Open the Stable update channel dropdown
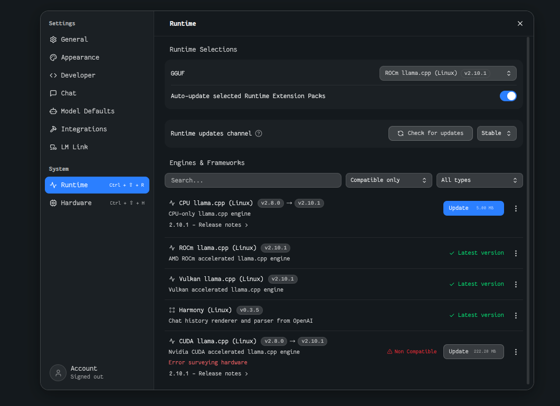The height and width of the screenshot is (406, 560). tap(497, 133)
